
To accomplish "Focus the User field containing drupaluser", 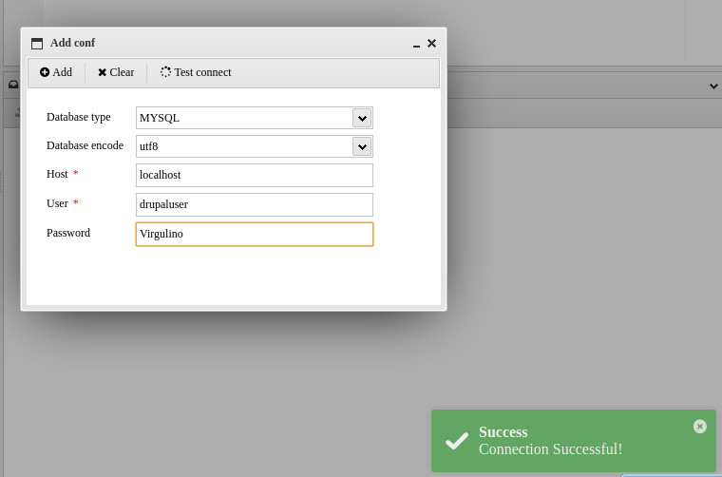I will 255,204.
